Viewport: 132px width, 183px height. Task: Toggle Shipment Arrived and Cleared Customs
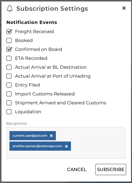point(9,103)
